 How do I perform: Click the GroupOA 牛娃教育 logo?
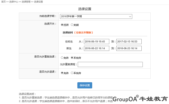[140, 98]
